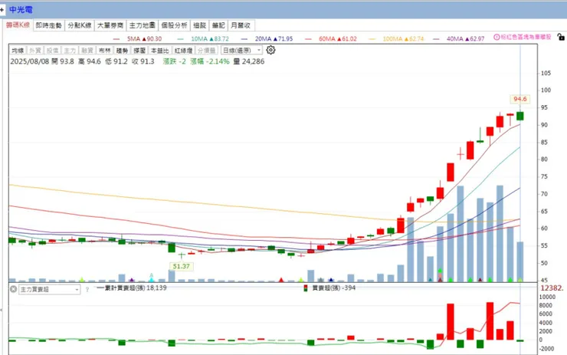
Task: Switch to the 分點K線 tab
Action: [80, 25]
